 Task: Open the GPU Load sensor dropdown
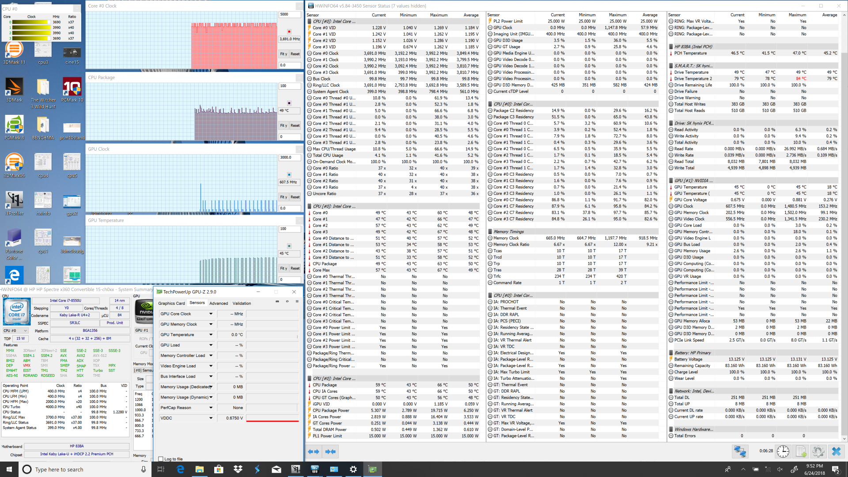coord(211,345)
